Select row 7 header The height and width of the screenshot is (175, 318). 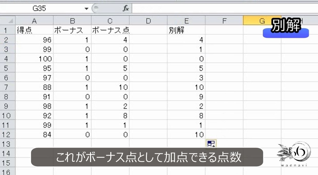pos(8,87)
